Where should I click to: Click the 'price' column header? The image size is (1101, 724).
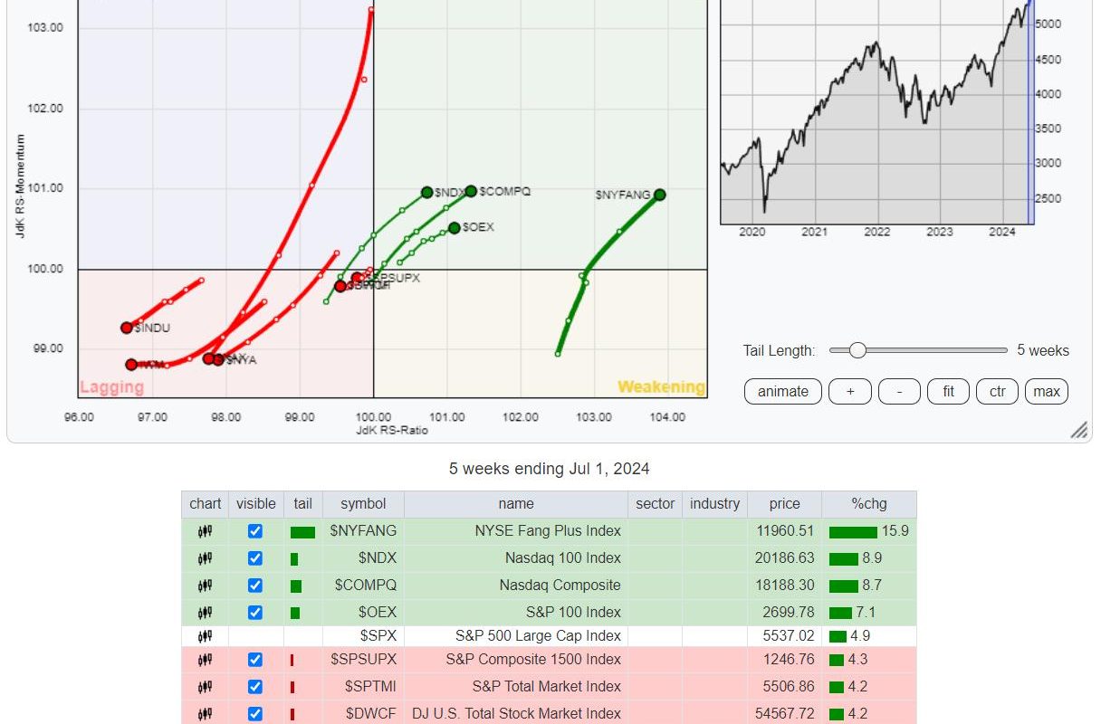point(785,504)
